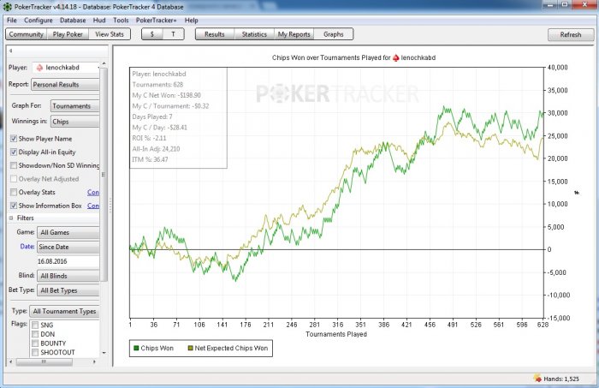
Task: Open the Player dropdown
Action: tap(66, 68)
